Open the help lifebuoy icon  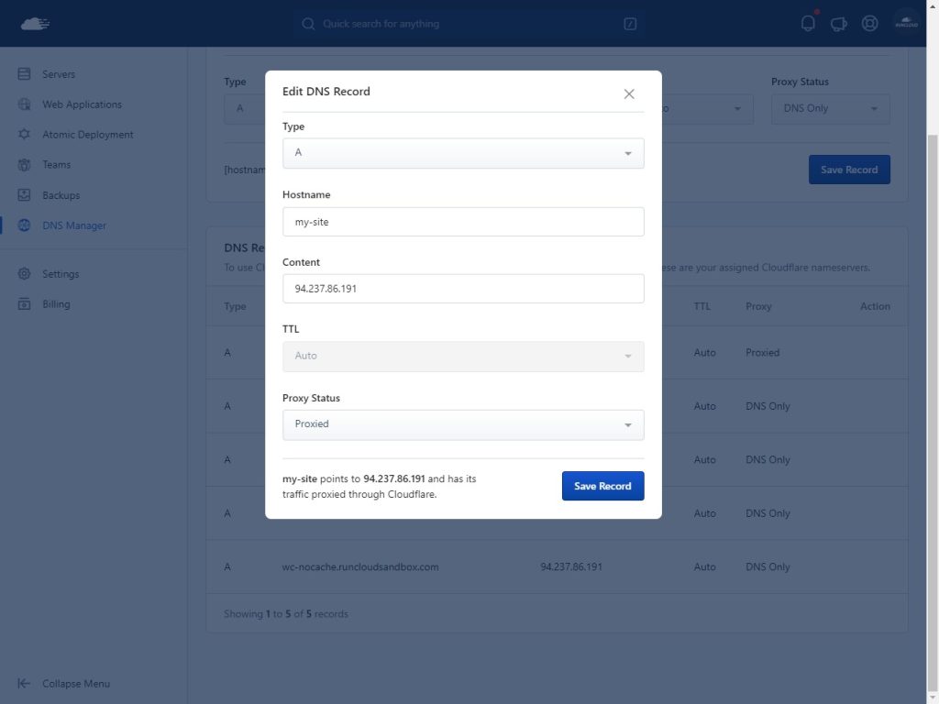pos(869,24)
